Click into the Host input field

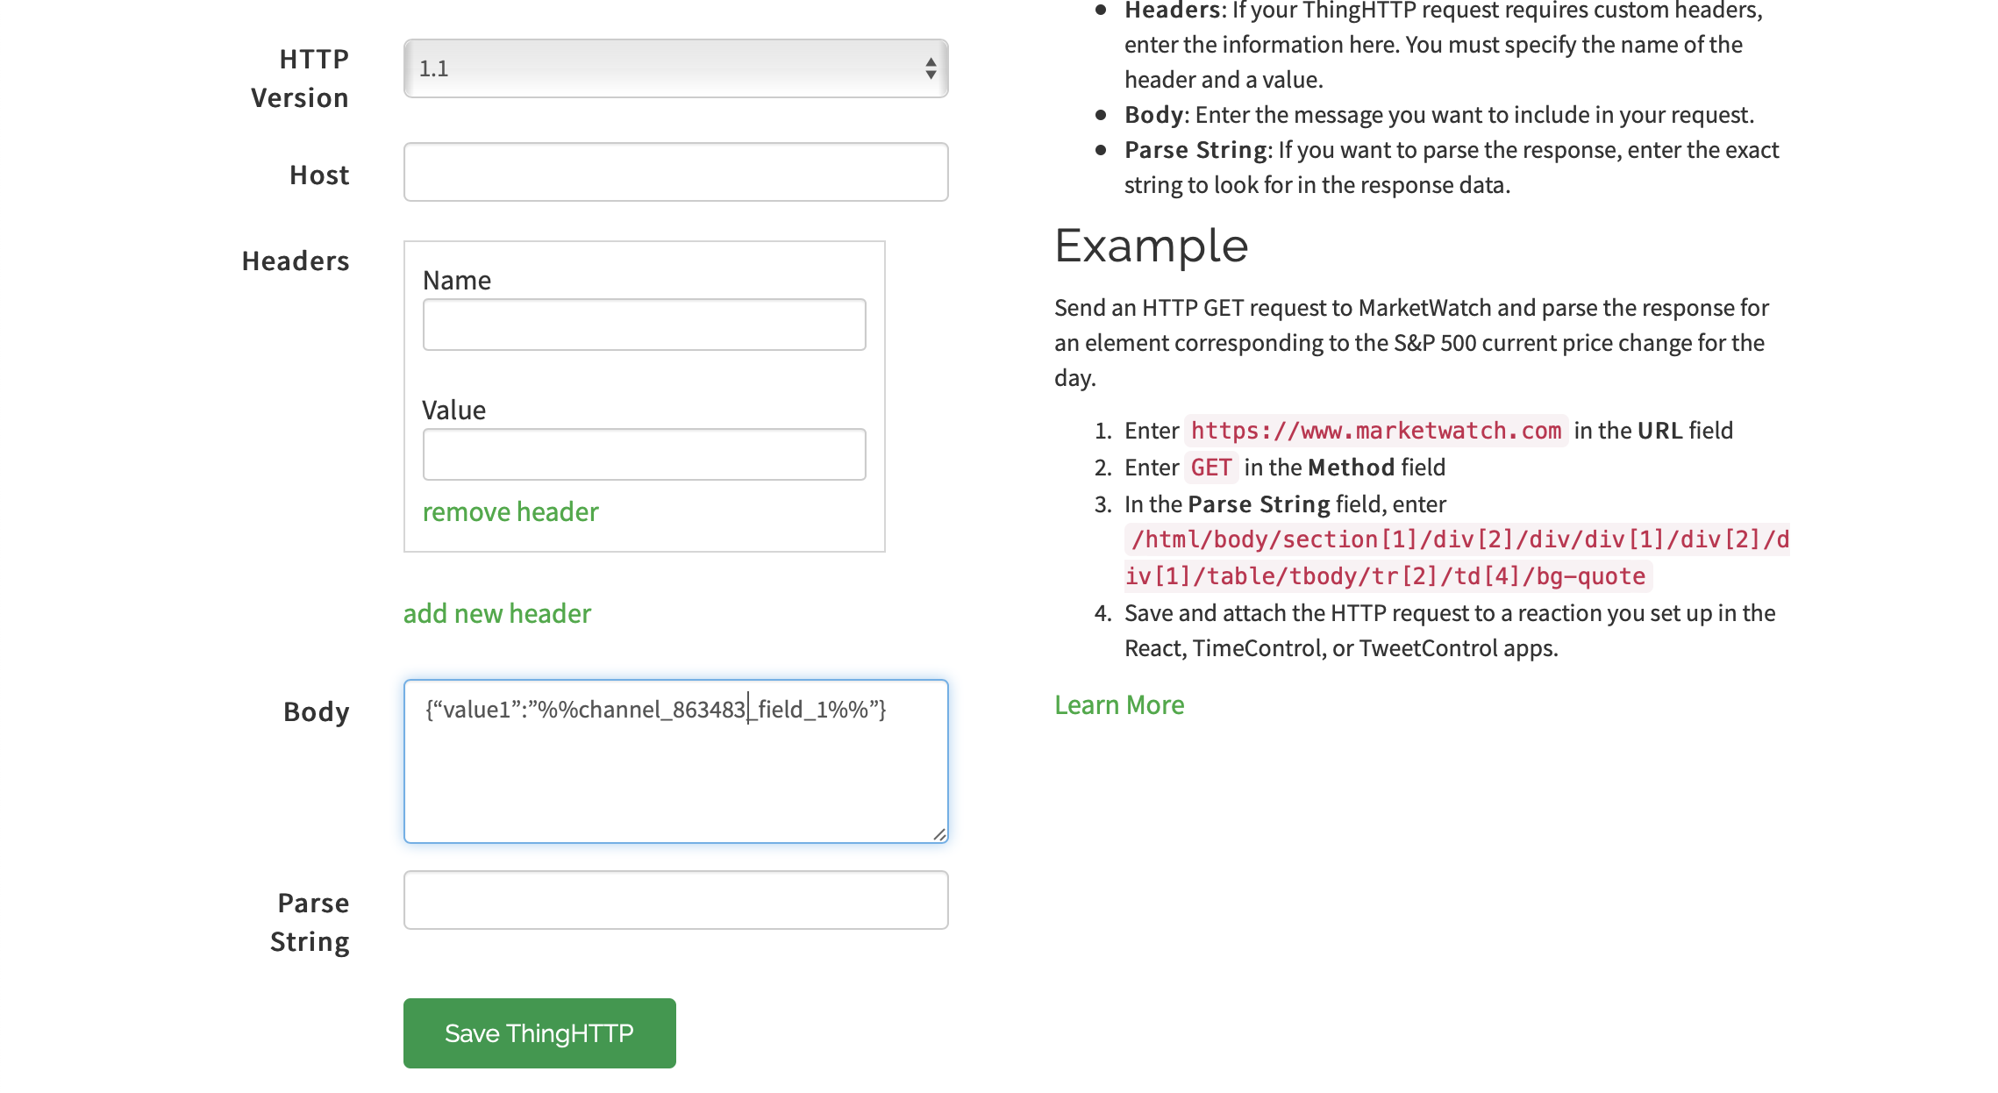click(x=675, y=172)
